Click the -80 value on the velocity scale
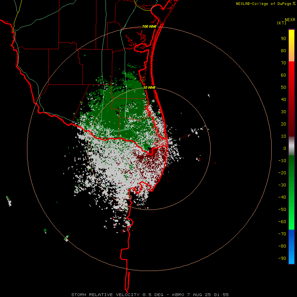Viewport: 297px width, 297px height. pos(282,246)
